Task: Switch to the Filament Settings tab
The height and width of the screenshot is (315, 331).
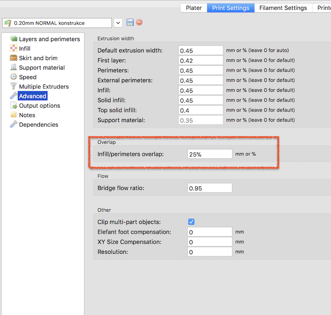Action: [x=283, y=8]
